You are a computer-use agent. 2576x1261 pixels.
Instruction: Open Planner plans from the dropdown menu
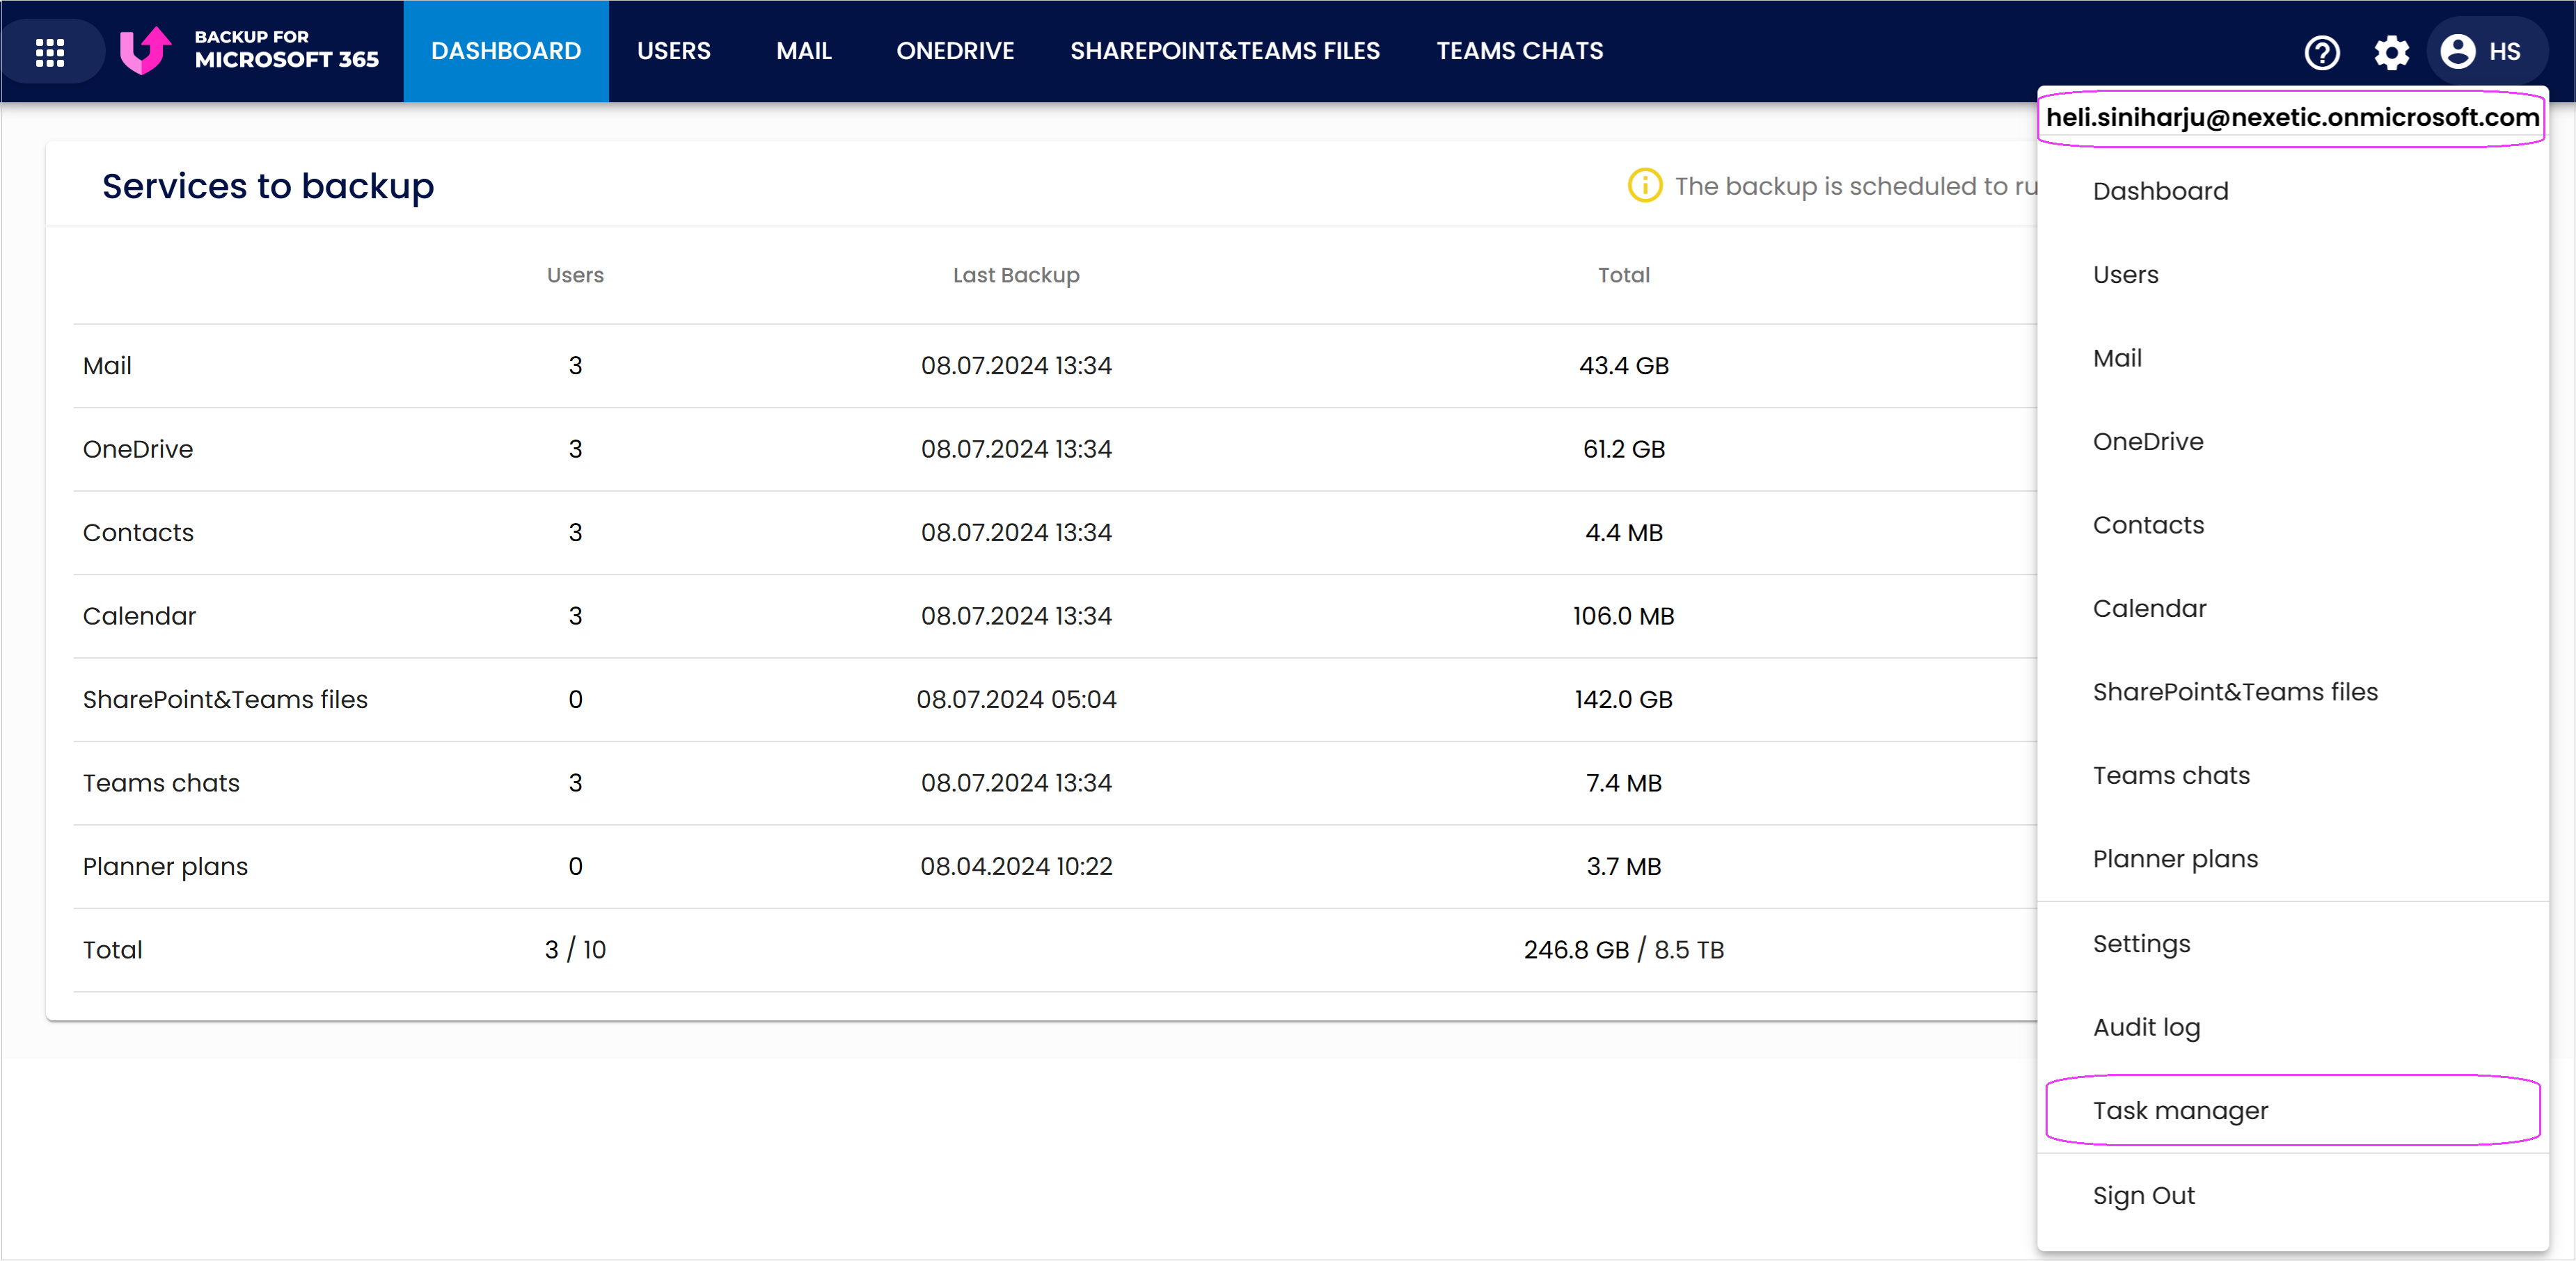(2292, 858)
